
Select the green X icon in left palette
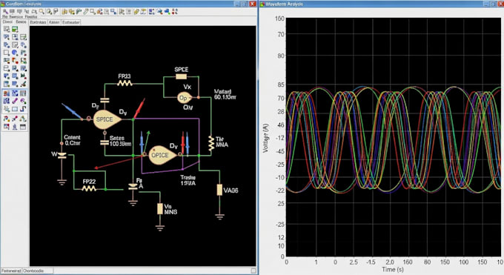(23, 76)
